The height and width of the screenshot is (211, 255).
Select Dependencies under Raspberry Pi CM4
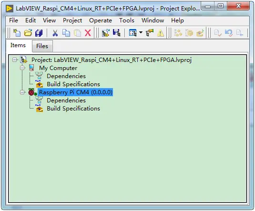(x=66, y=100)
